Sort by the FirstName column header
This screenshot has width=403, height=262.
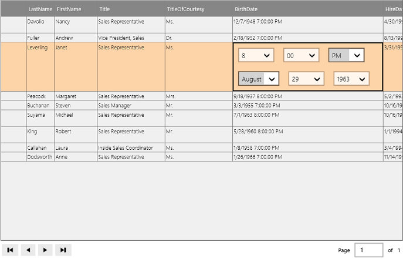click(69, 9)
